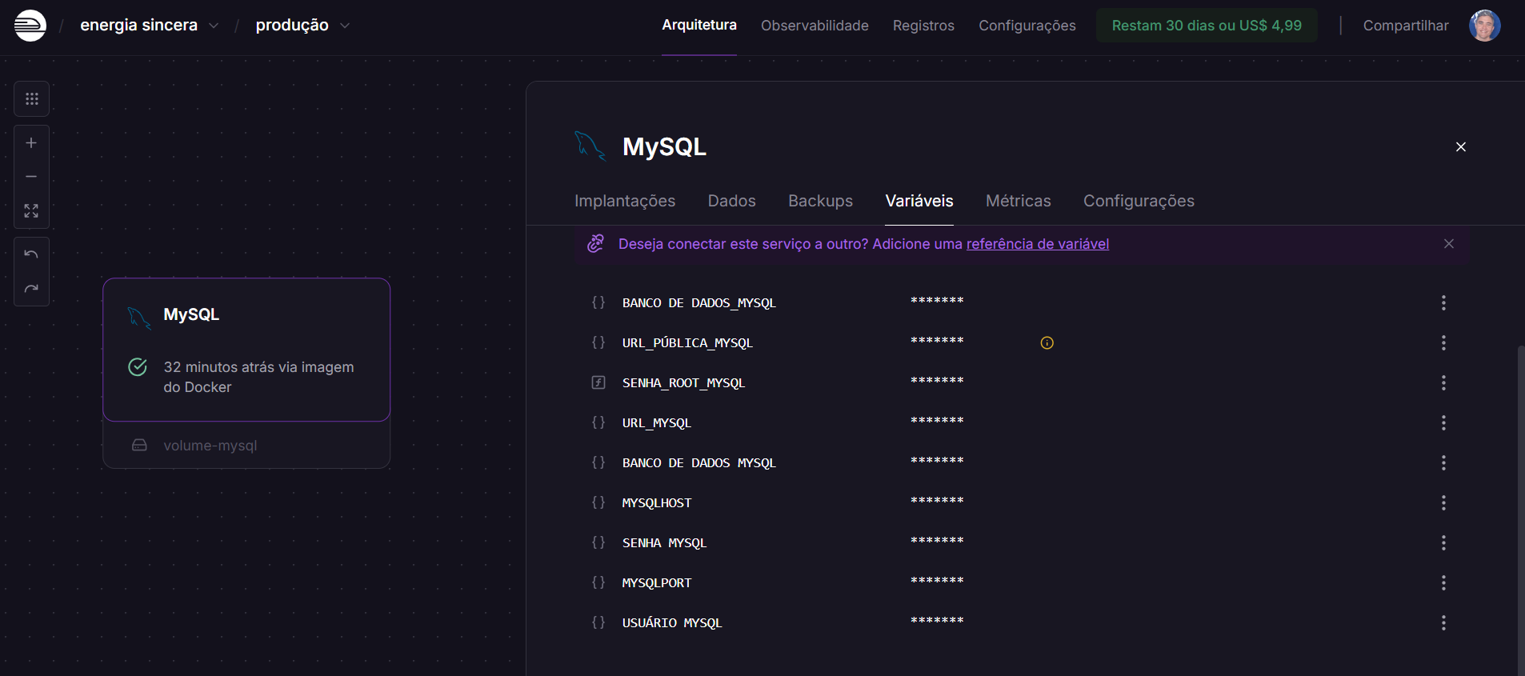
Task: Click the MySQL dolphin icon in panel header
Action: (x=590, y=146)
